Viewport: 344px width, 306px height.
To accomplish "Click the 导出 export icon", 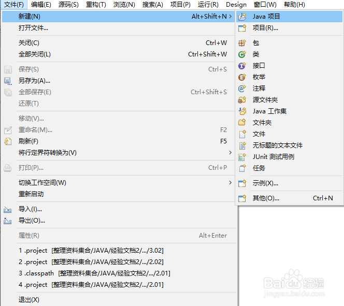I will 8,221.
